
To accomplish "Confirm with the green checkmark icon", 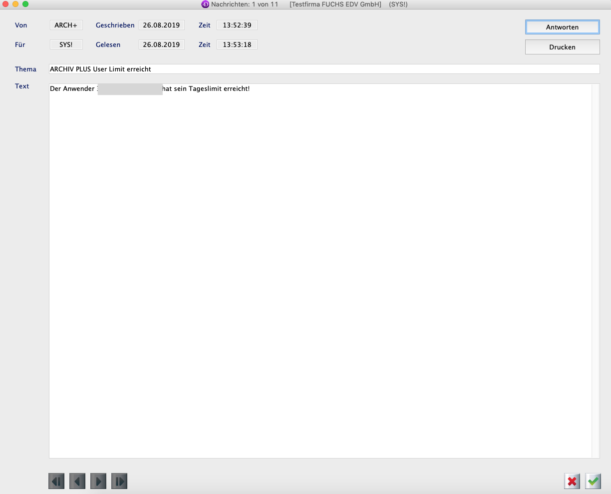I will (x=593, y=481).
